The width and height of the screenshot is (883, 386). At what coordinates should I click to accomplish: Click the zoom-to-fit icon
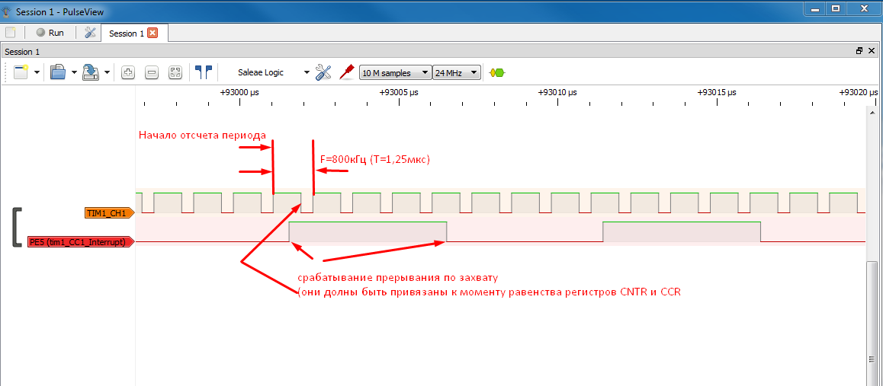coord(175,72)
